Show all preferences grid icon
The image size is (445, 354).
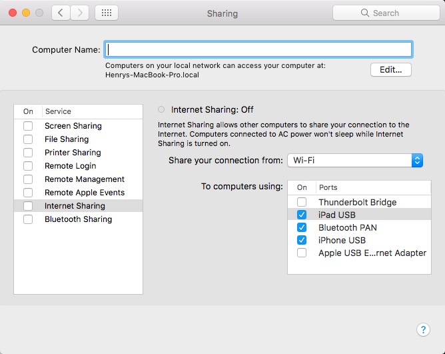(x=107, y=13)
